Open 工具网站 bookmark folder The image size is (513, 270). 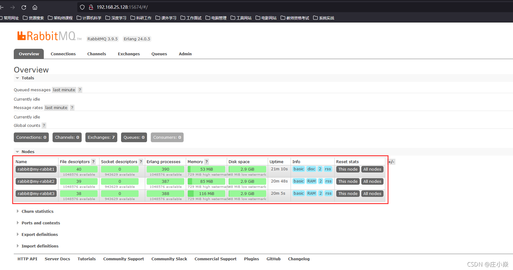click(241, 18)
